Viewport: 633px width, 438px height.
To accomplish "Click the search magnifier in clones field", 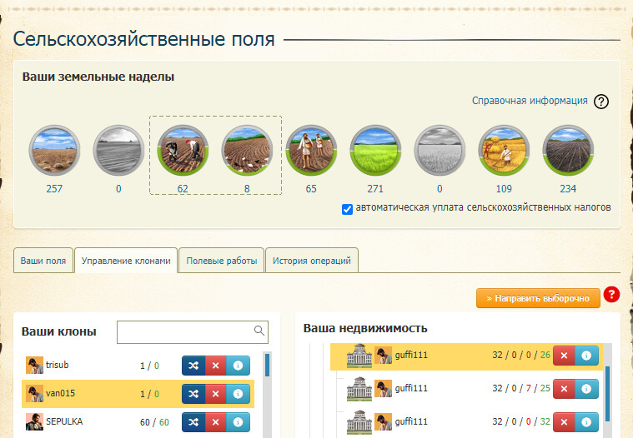I will pyautogui.click(x=259, y=331).
